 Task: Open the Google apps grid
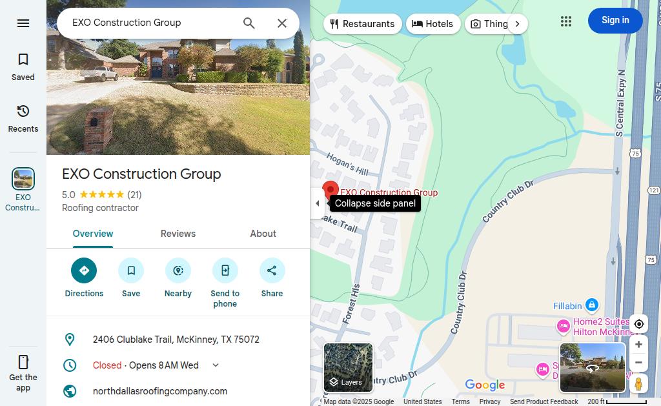pos(566,21)
